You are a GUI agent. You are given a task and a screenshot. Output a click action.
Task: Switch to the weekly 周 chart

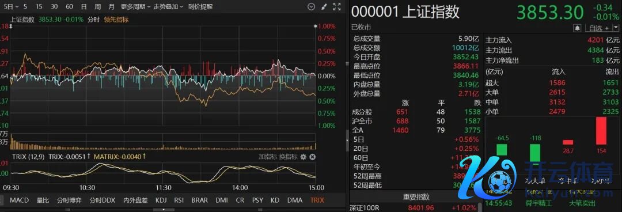97,7
